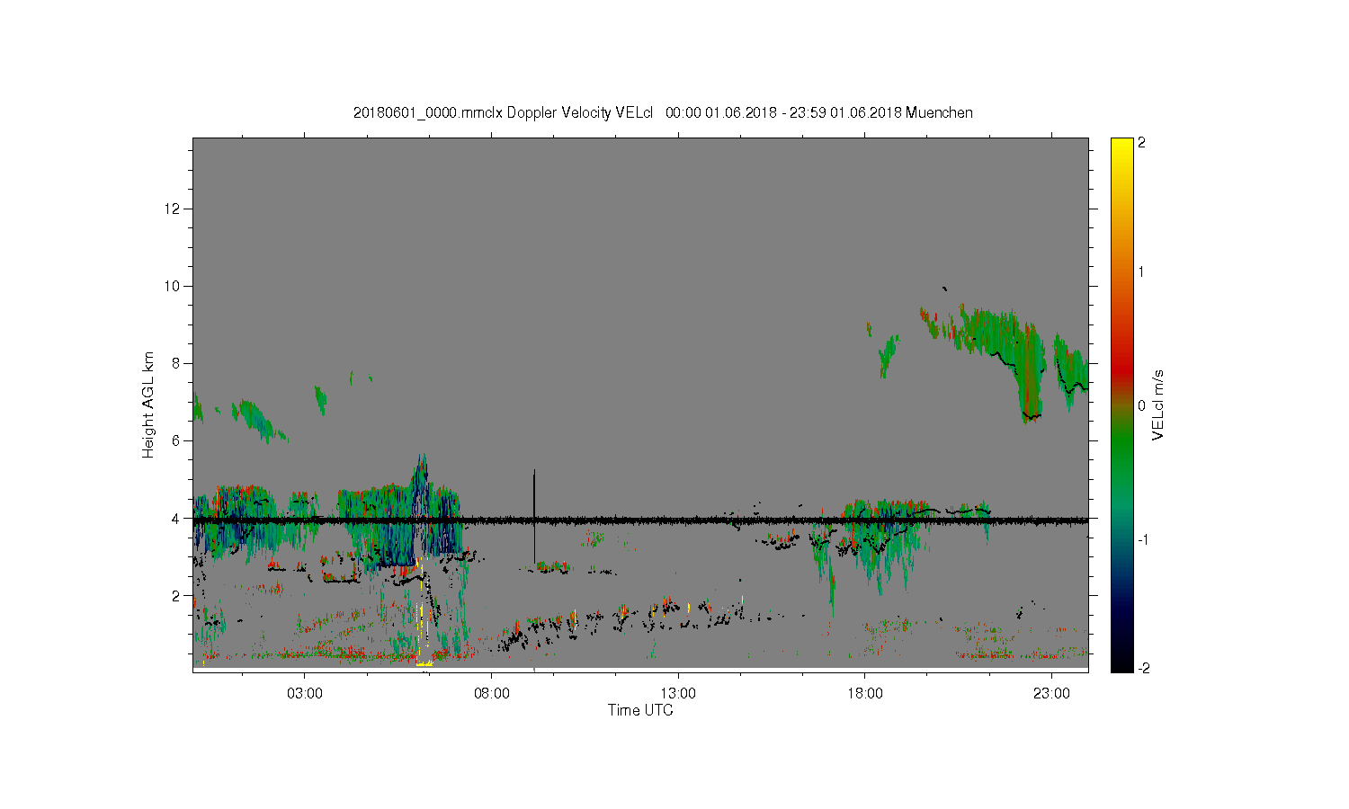Click the height tick label '6'

176,440
